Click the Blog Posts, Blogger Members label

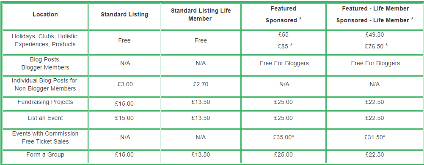coord(45,64)
